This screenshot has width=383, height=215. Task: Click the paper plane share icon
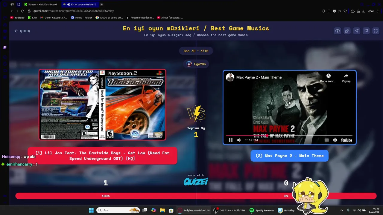(357, 31)
